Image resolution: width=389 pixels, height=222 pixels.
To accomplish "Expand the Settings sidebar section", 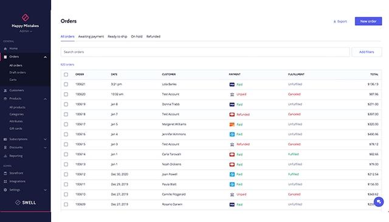I will [x=45, y=190].
